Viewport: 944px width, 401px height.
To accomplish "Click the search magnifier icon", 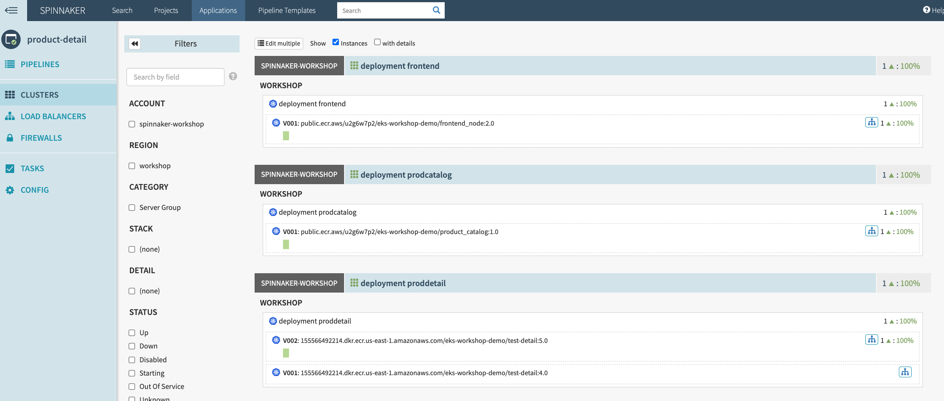I will pyautogui.click(x=436, y=10).
